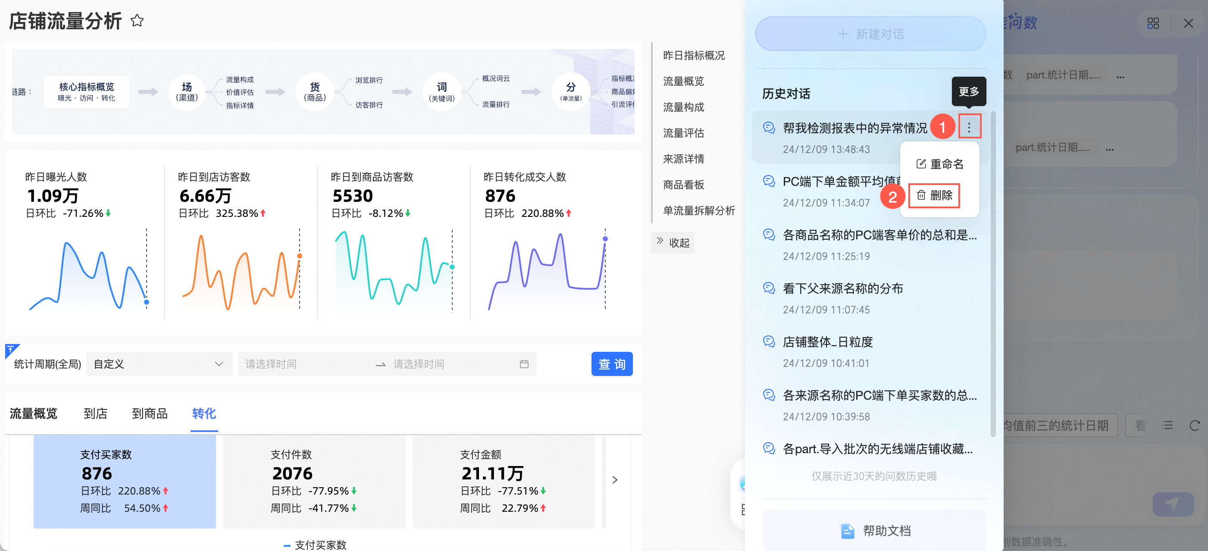Jump to 流量评估 section
Viewport: 1208px width, 551px height.
683,133
